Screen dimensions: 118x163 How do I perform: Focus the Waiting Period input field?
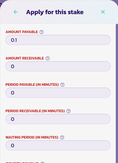58,145
